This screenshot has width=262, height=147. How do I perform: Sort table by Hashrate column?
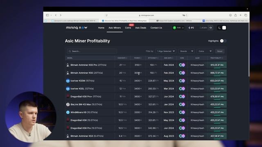click(x=122, y=58)
